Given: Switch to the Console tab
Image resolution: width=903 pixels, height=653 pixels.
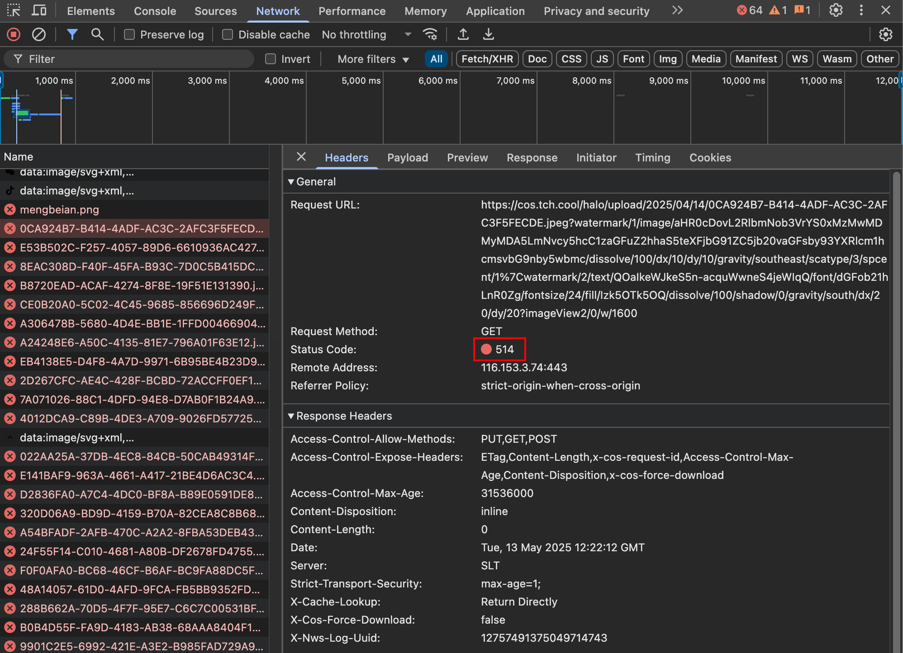Looking at the screenshot, I should 155,11.
